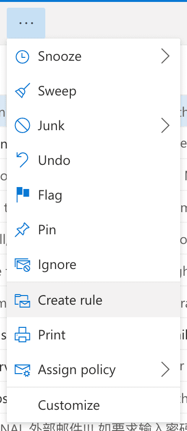
Task: Select the Sweep text label
Action: 57,91
